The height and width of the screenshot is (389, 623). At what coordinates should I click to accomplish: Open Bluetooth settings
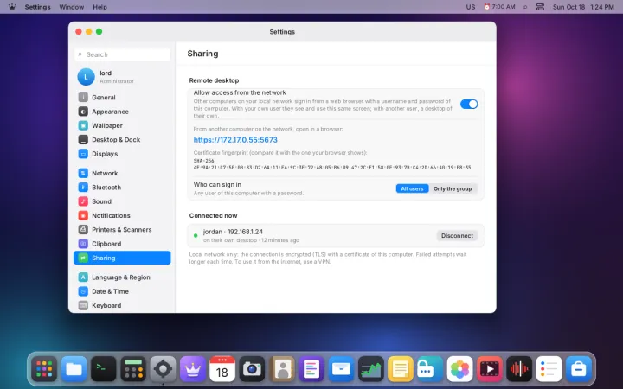coord(122,188)
